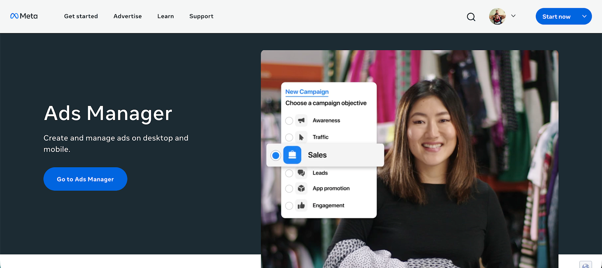Click the New Campaign link
Viewport: 602px width, 268px height.
307,92
